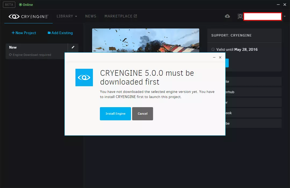Minimize the CRYENGINE launcher window

[x=278, y=5]
